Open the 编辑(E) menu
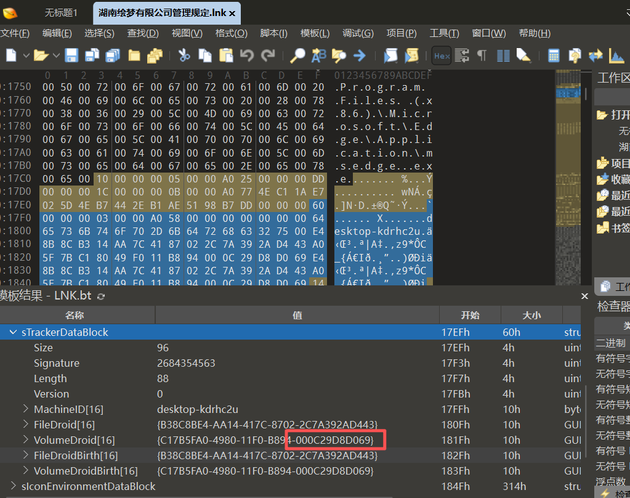The image size is (630, 498). (x=57, y=33)
